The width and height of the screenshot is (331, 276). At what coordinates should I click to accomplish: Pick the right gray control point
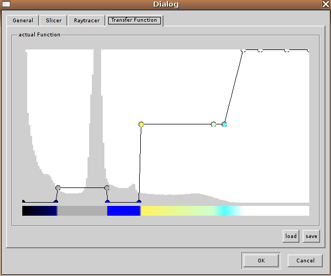coord(107,188)
